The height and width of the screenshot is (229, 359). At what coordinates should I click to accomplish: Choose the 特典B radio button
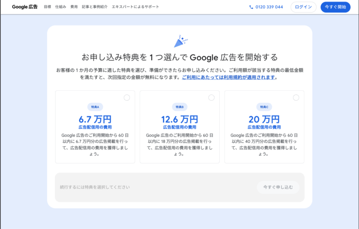click(211, 97)
